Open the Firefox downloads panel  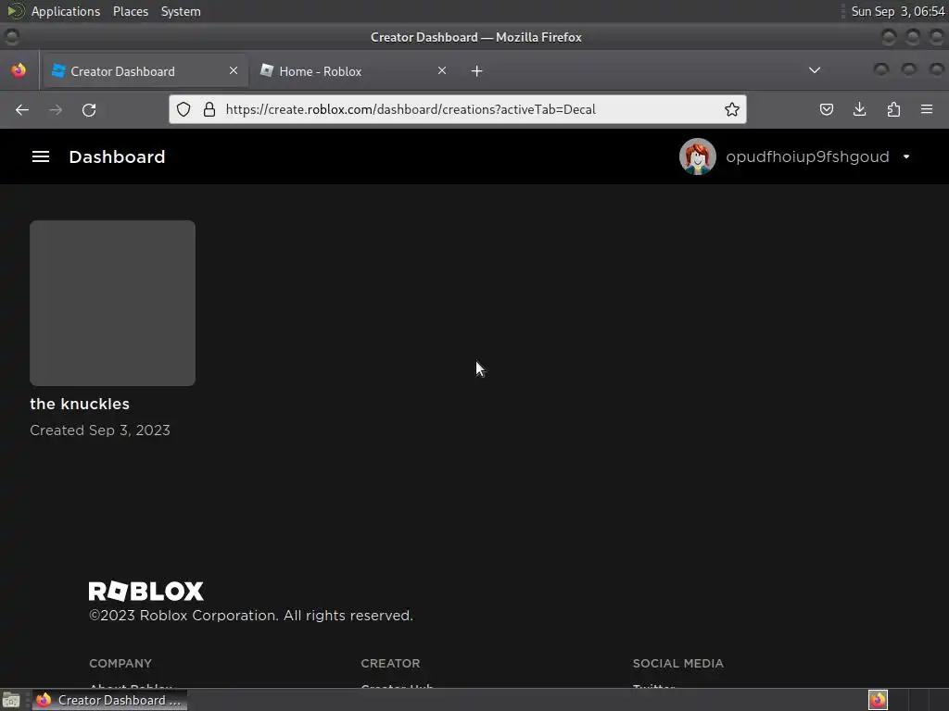[859, 109]
